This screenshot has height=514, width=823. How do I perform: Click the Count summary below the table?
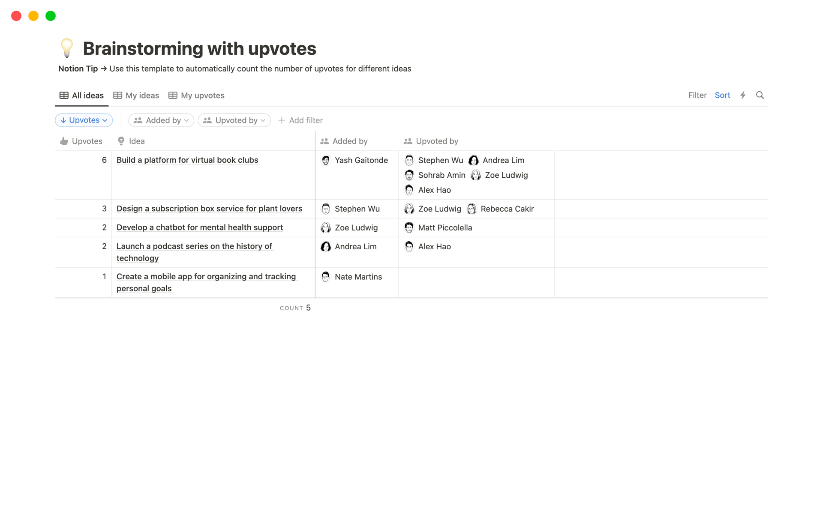295,308
